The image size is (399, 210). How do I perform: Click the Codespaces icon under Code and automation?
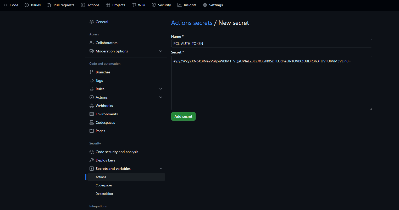[91, 122]
